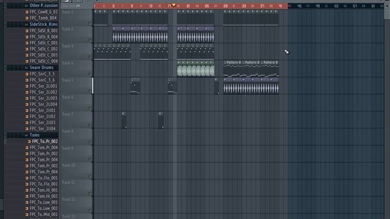
Task: Click bar 9 on the timeline ruler
Action: click(132, 6)
